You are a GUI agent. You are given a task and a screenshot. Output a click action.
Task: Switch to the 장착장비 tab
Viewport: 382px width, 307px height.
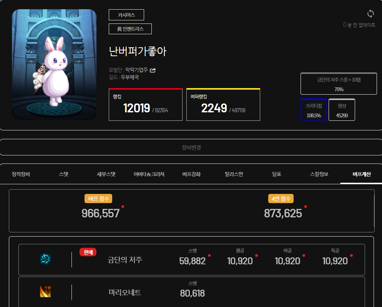21,174
